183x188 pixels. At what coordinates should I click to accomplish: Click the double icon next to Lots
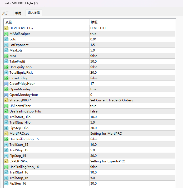coord(6,39)
